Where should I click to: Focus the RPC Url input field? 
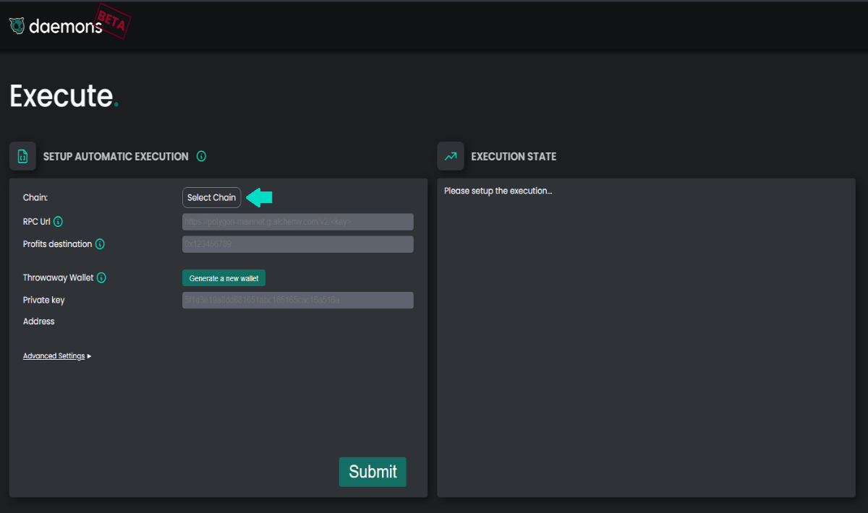click(x=298, y=222)
